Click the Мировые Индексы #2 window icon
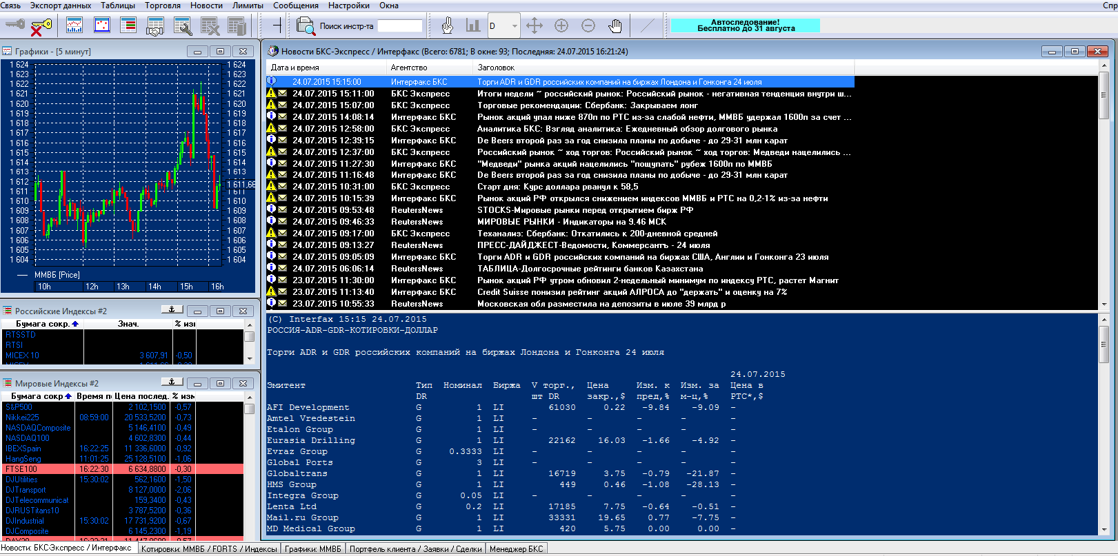This screenshot has height=556, width=1118. pos(7,383)
